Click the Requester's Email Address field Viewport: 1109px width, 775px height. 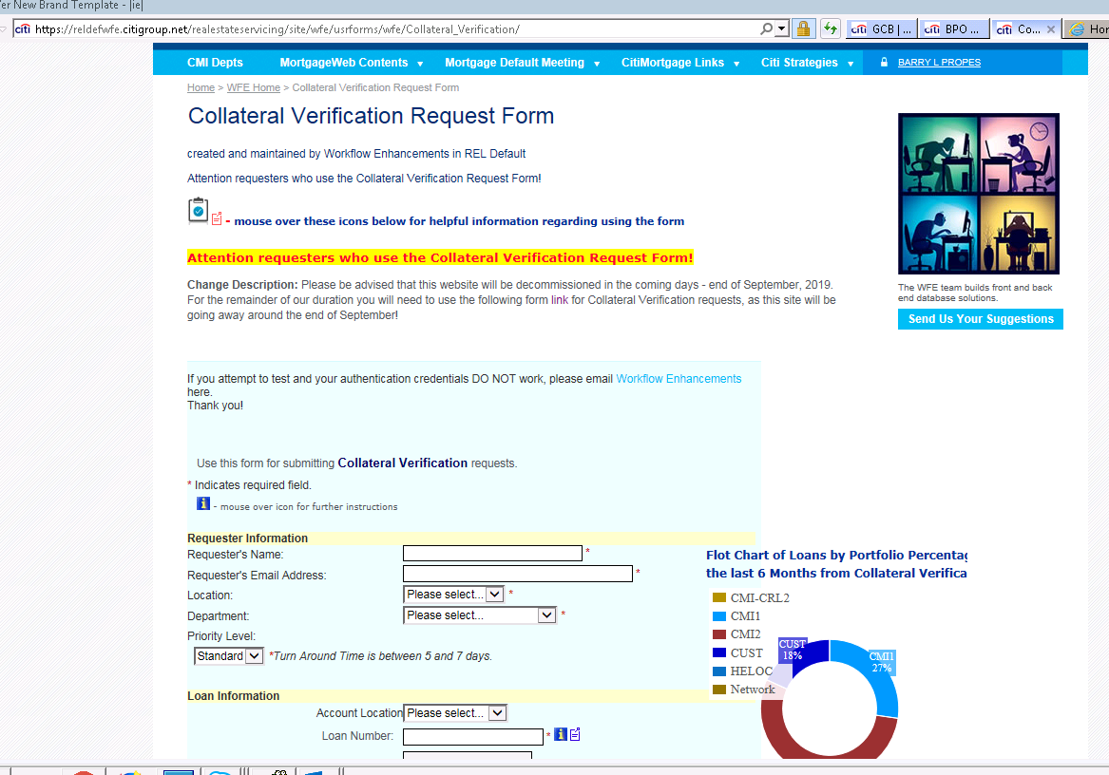pos(518,574)
